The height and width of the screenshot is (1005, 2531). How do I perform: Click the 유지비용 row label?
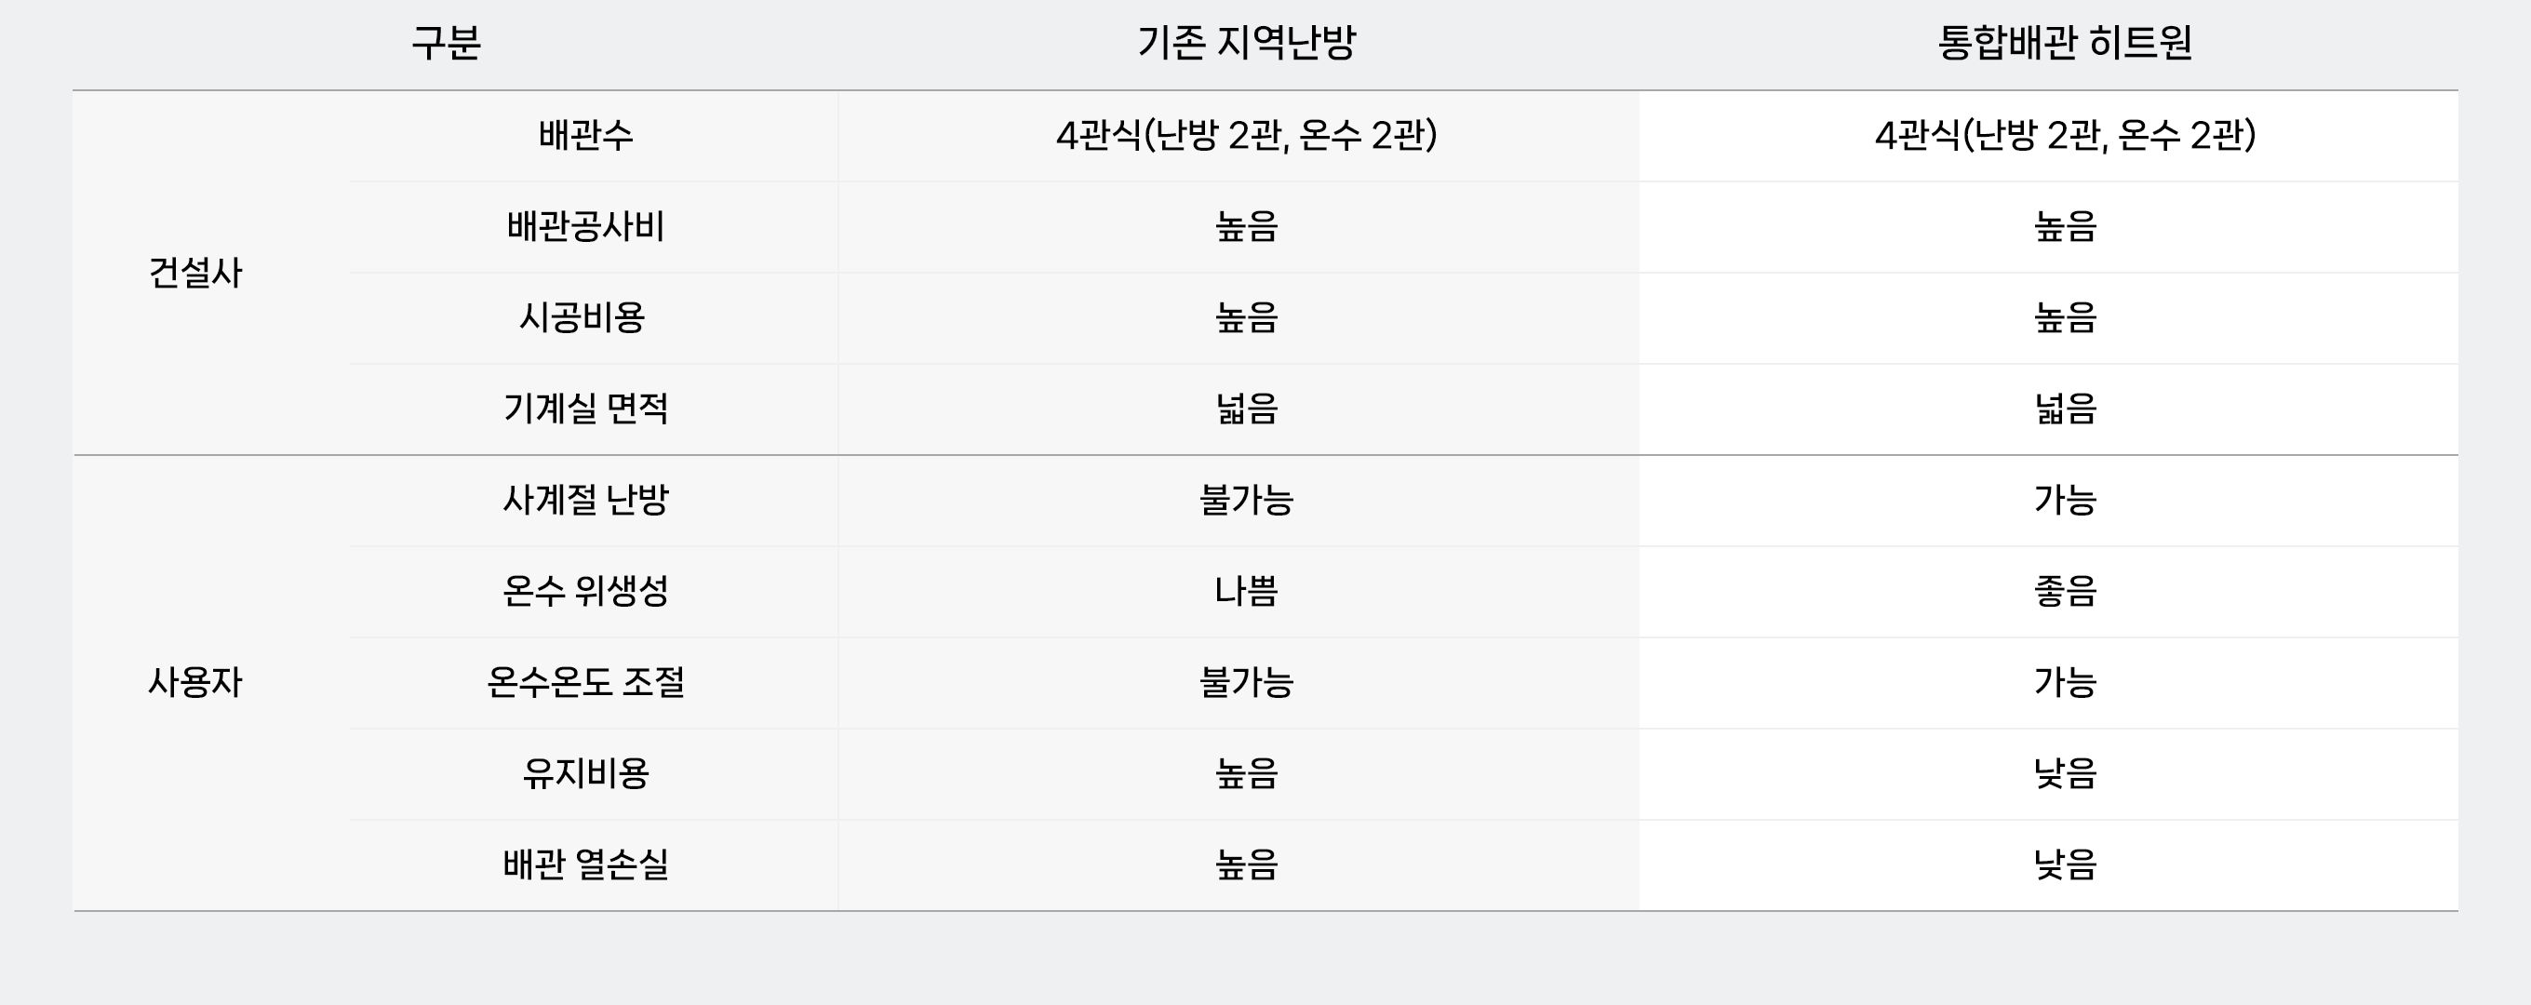(585, 774)
